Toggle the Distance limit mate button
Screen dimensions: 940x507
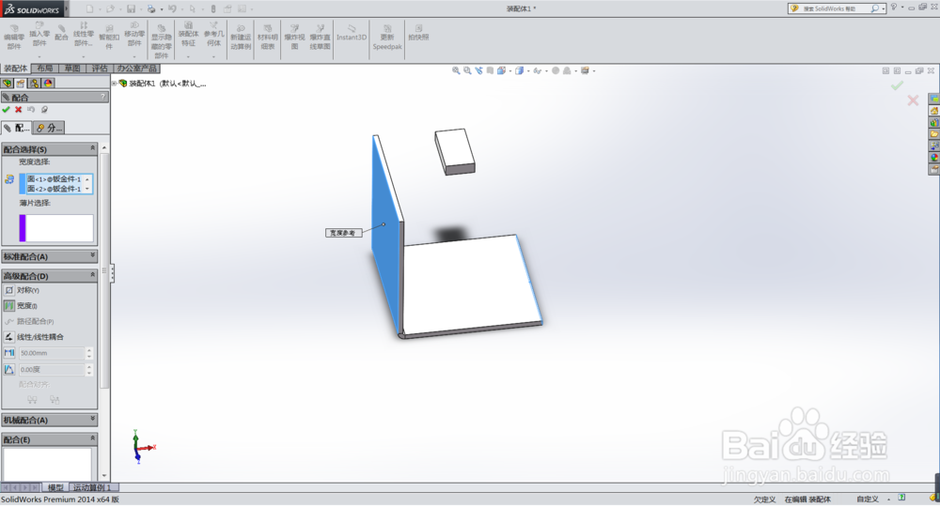[9, 353]
